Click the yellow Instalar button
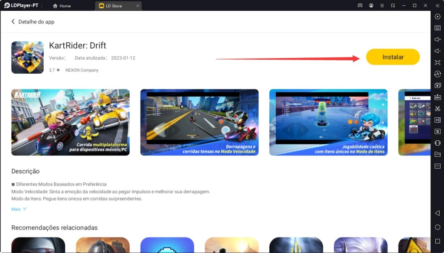Screen dimensions: 444x253 pyautogui.click(x=392, y=57)
